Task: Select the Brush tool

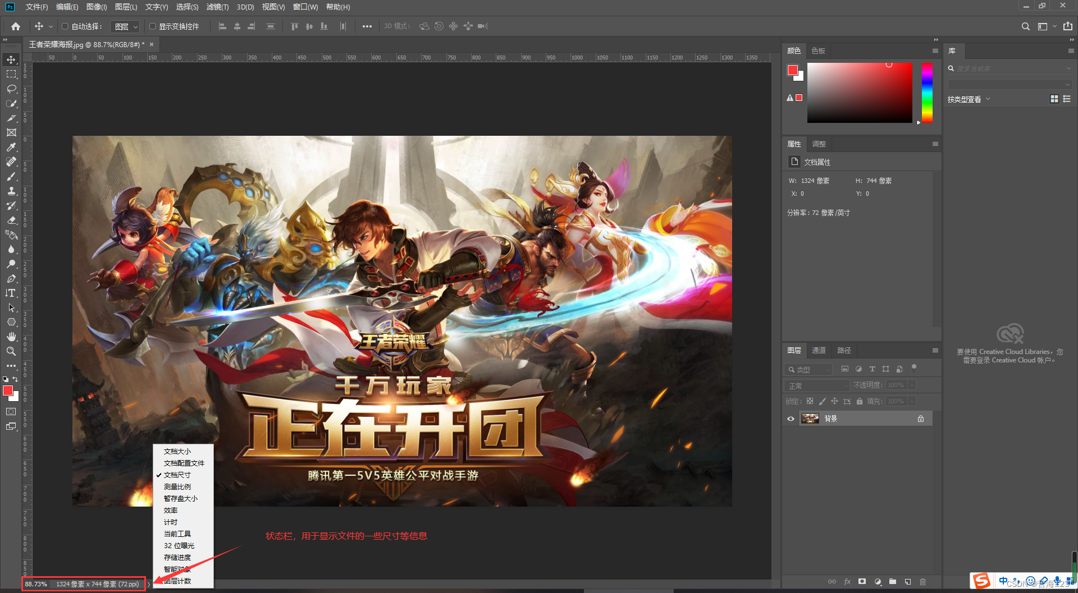Action: coord(11,176)
